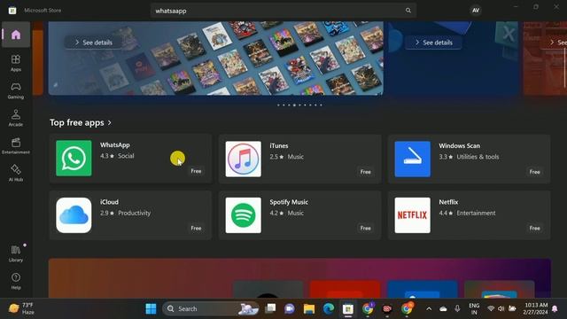Screen dimensions: 567x319
Task: Open Arcade from the sidebar
Action: pos(16,118)
